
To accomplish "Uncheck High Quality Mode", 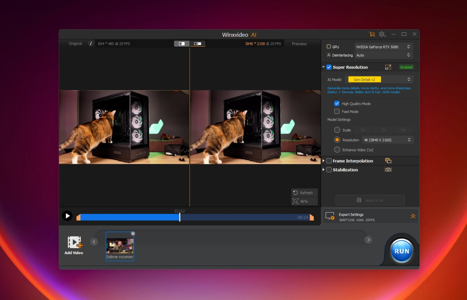I will (x=337, y=104).
